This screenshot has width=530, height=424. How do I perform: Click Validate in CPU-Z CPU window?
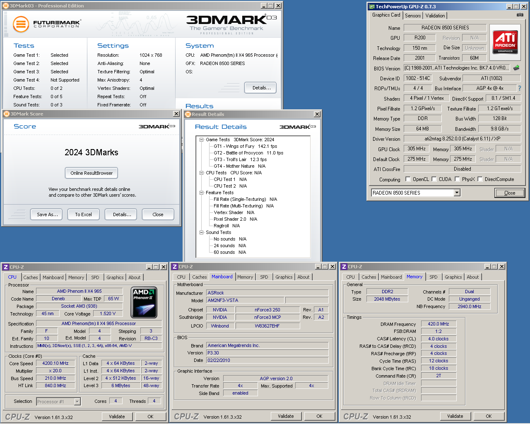[117, 417]
